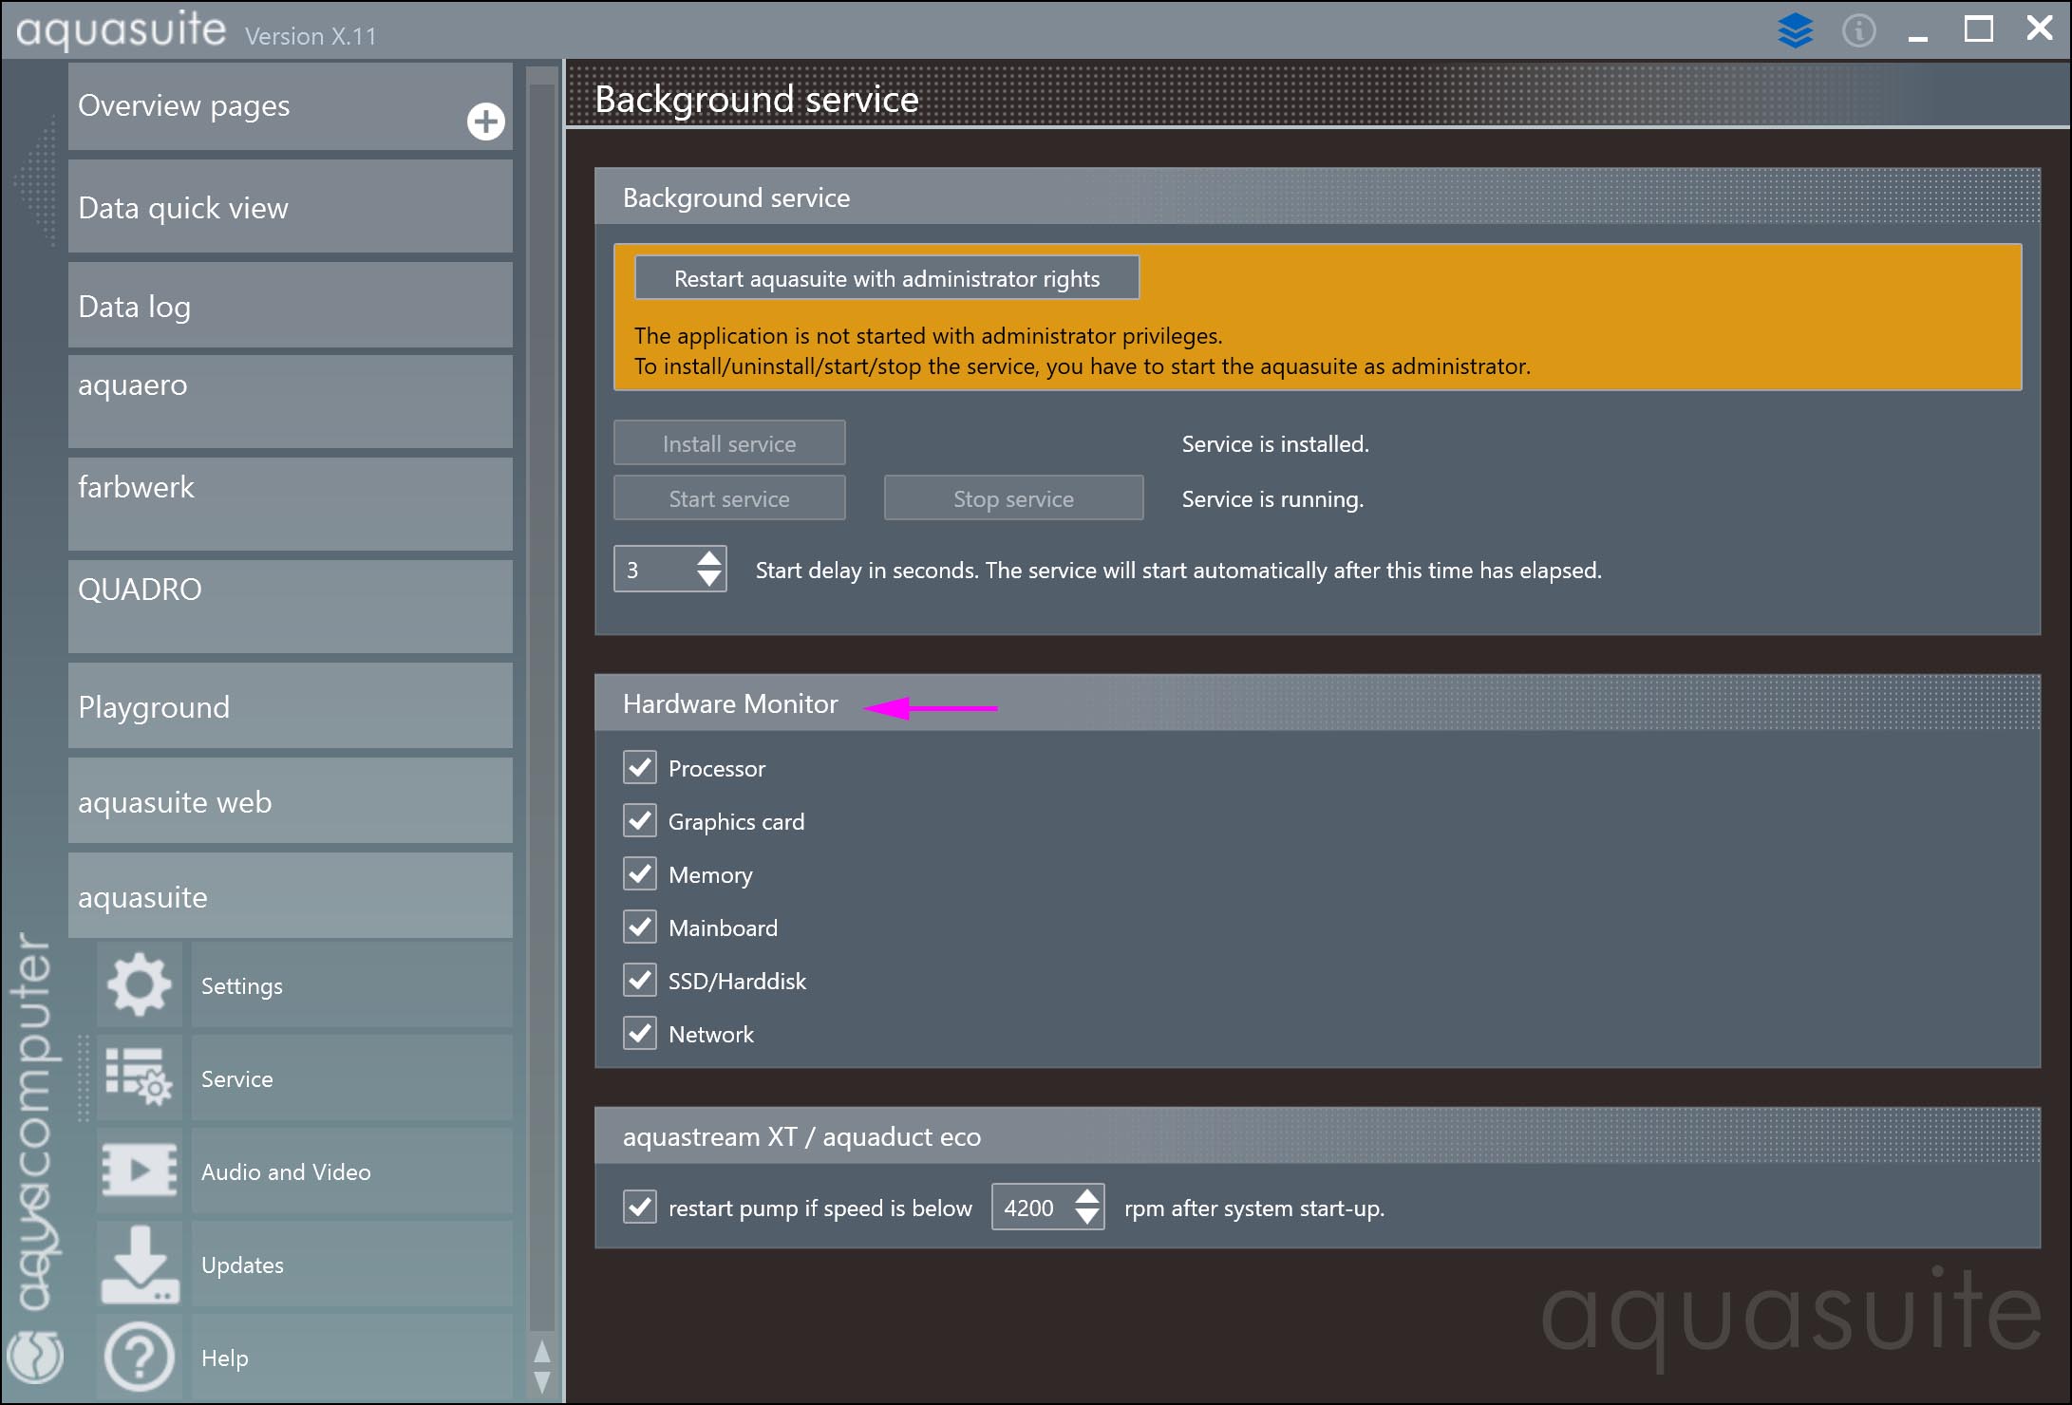The image size is (2072, 1405).
Task: Click sidebar scroll down arrow
Action: point(542,1381)
